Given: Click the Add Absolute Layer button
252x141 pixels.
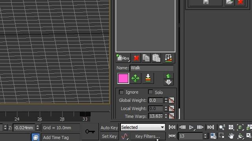Looking at the screenshot, I should [x=123, y=58].
